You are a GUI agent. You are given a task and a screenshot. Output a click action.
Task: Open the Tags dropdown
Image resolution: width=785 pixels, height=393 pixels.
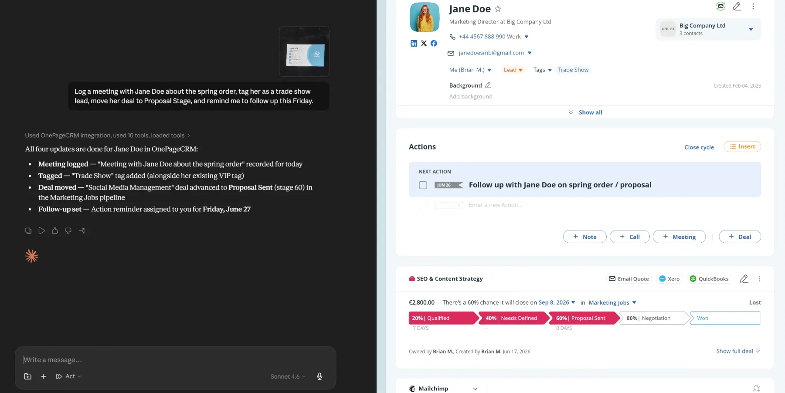[x=543, y=70]
